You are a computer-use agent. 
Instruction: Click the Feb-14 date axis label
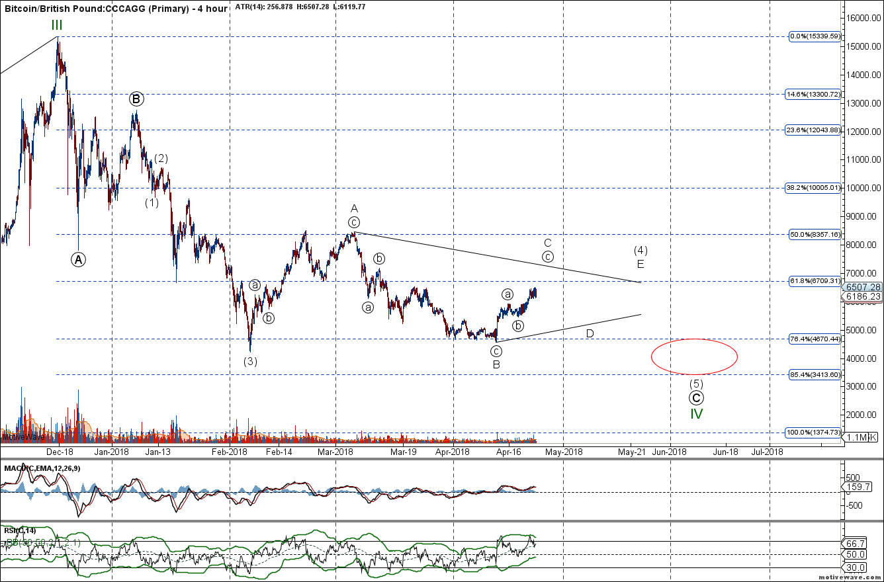pos(279,452)
